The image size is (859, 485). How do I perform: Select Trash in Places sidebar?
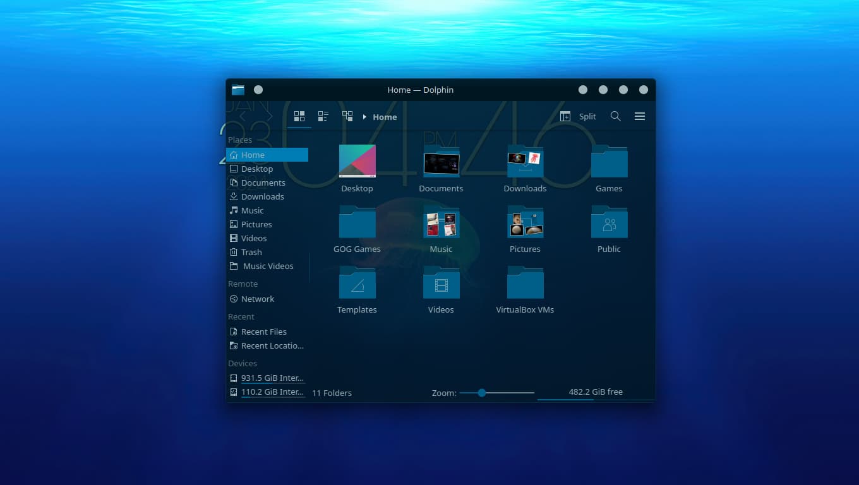click(251, 252)
